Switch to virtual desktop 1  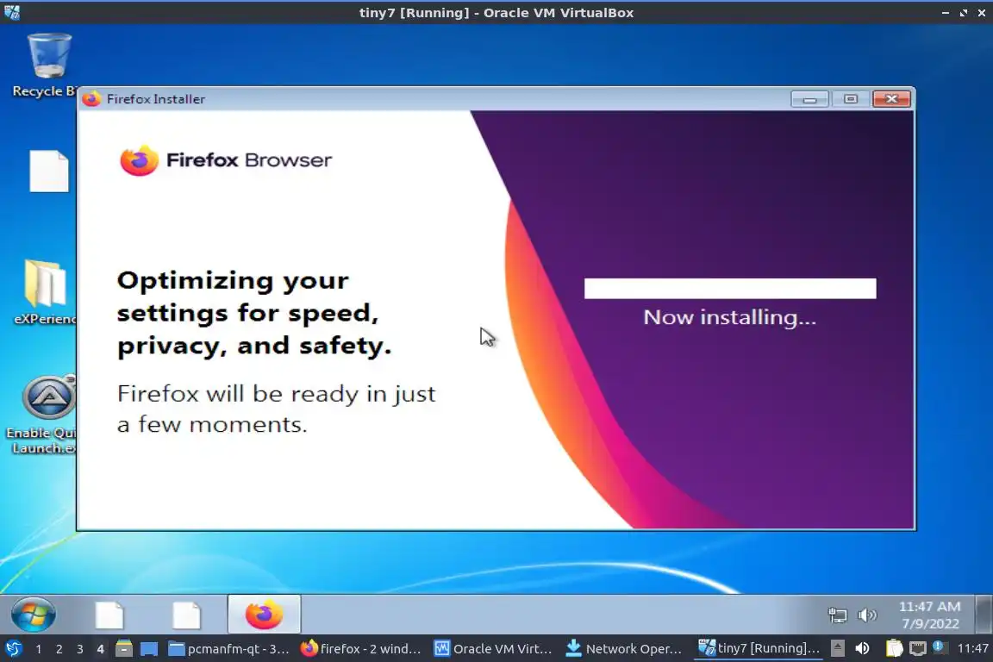click(39, 649)
